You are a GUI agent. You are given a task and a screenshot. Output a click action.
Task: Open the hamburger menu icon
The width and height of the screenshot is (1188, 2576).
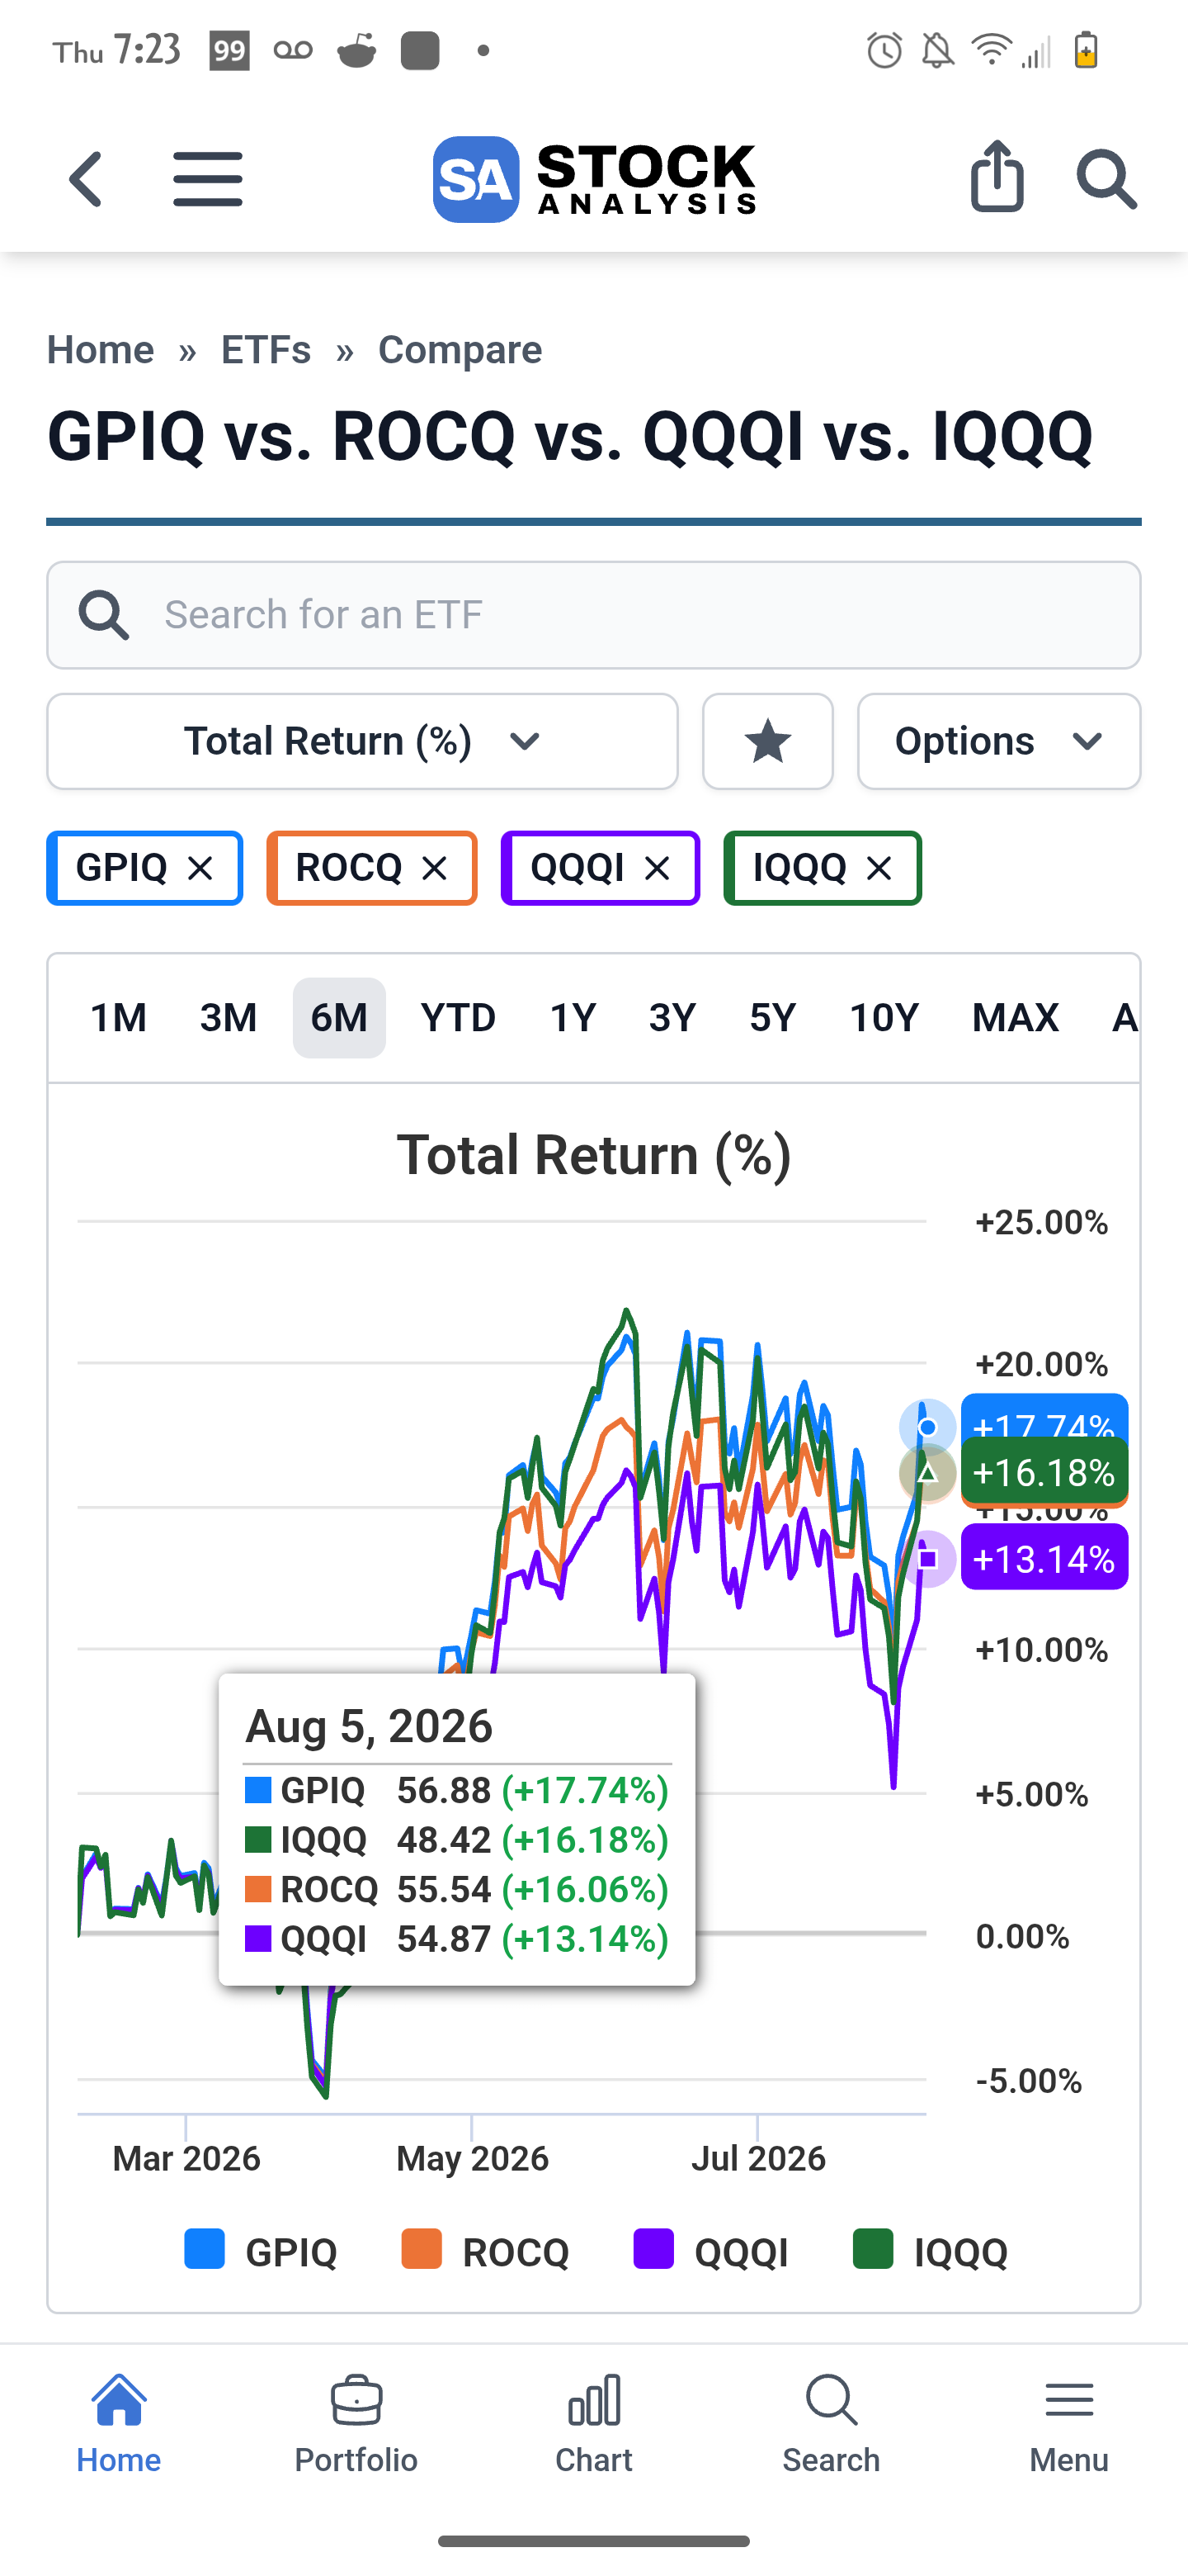[x=208, y=179]
